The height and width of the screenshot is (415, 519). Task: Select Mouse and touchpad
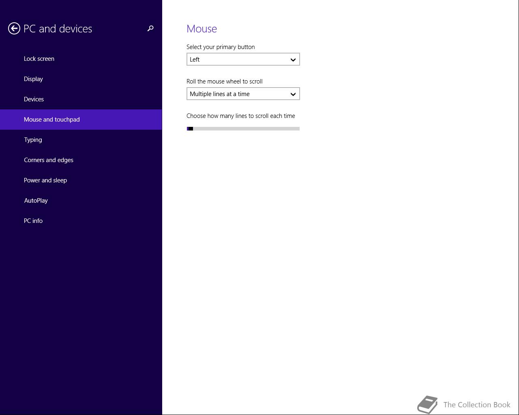click(x=81, y=120)
